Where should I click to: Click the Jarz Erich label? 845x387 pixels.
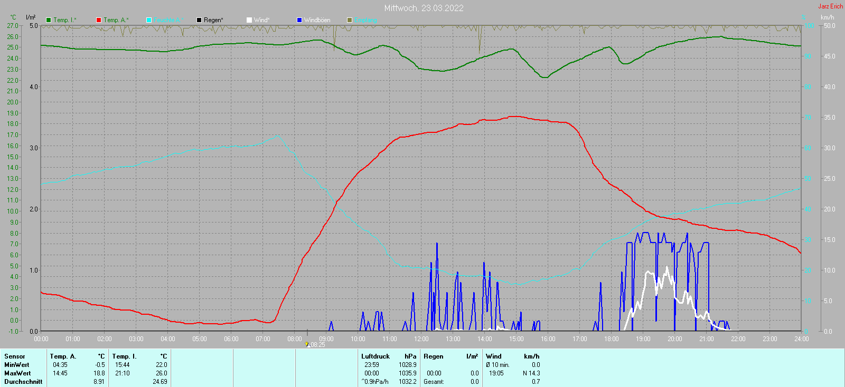click(830, 6)
